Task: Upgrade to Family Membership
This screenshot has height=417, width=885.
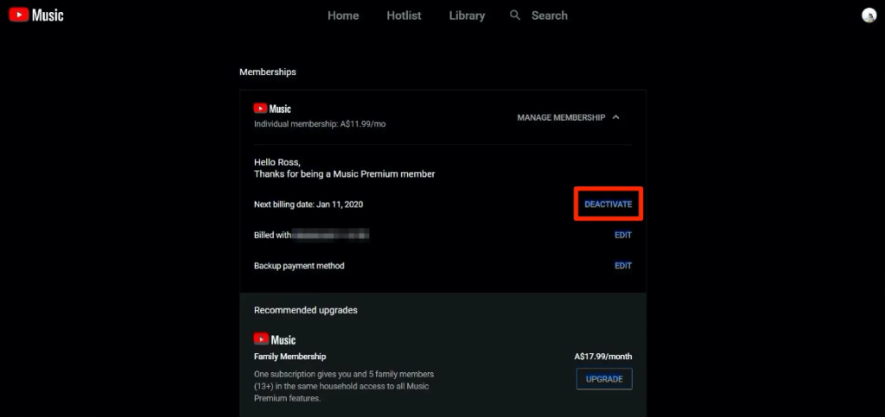Action: (604, 379)
